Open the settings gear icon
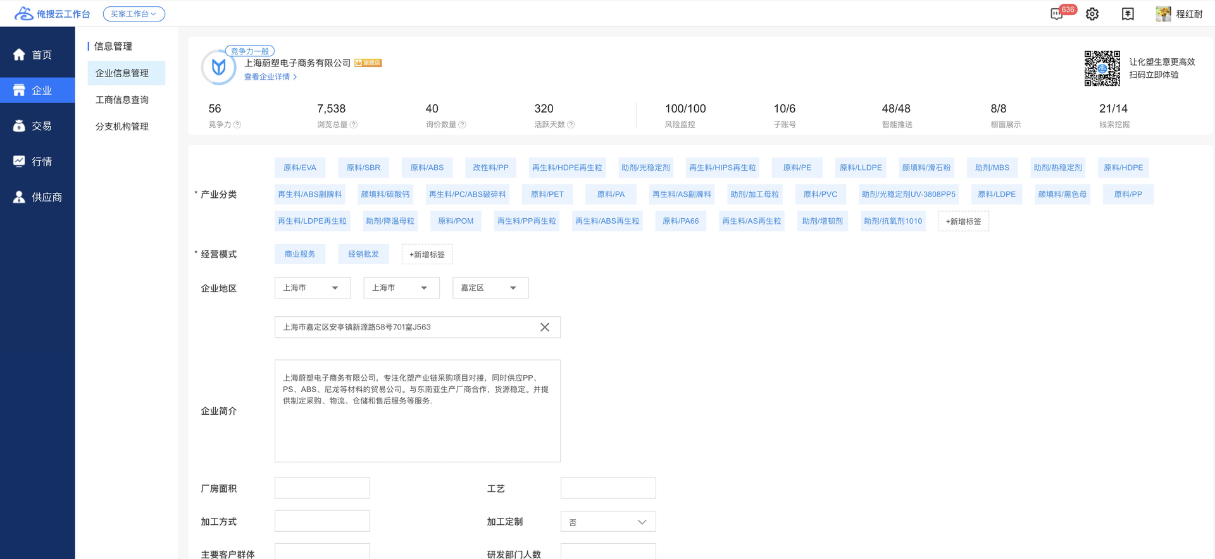The height and width of the screenshot is (559, 1215). click(1092, 14)
